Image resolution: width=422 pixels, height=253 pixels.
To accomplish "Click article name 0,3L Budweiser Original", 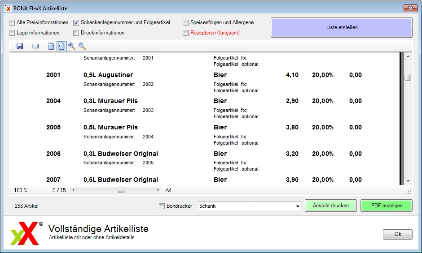I will (121, 154).
